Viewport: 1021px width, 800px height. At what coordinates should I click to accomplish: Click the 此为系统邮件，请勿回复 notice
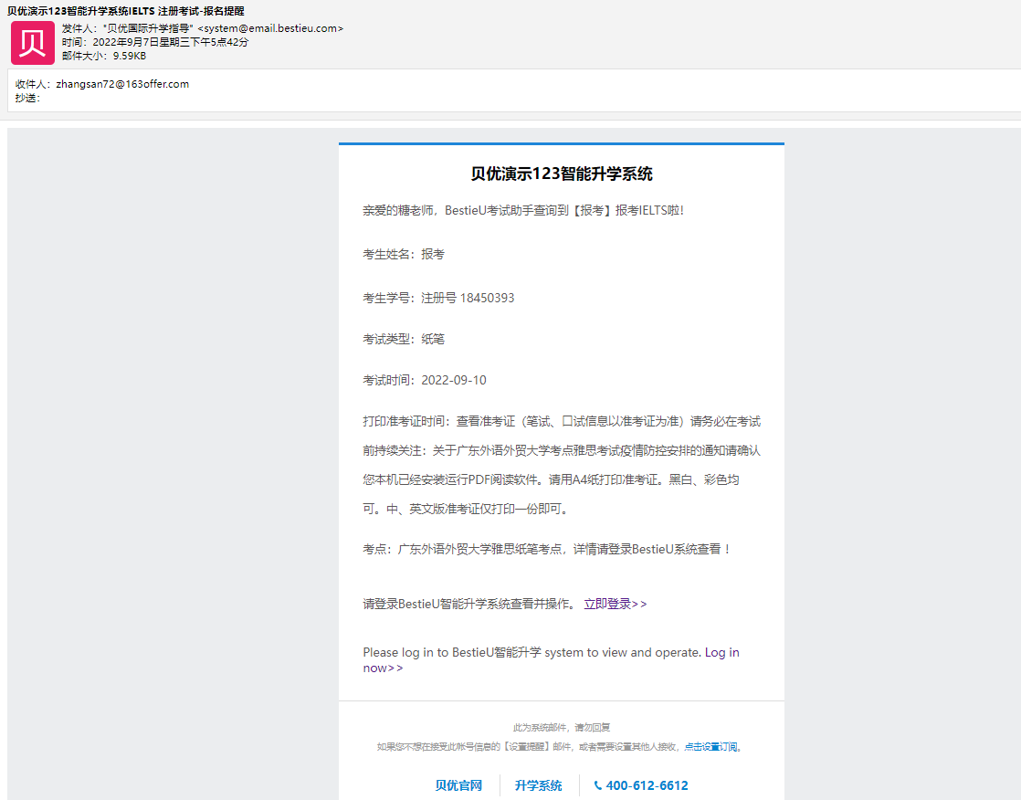[562, 728]
